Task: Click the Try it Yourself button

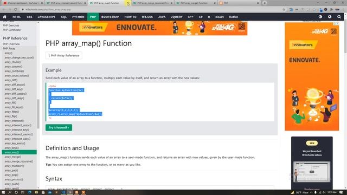Action: (59, 128)
